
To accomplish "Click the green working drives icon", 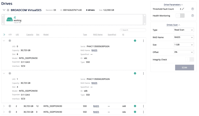I will click(10, 19).
